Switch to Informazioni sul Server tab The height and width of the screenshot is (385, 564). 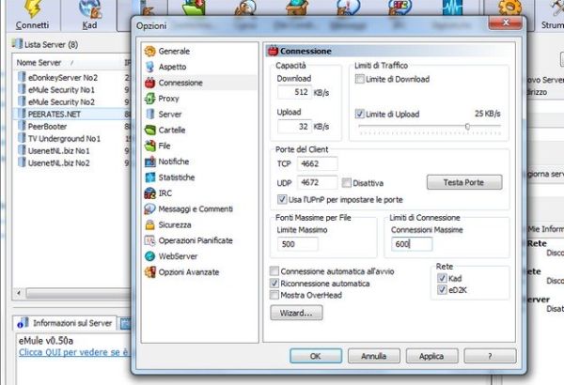pyautogui.click(x=66, y=323)
